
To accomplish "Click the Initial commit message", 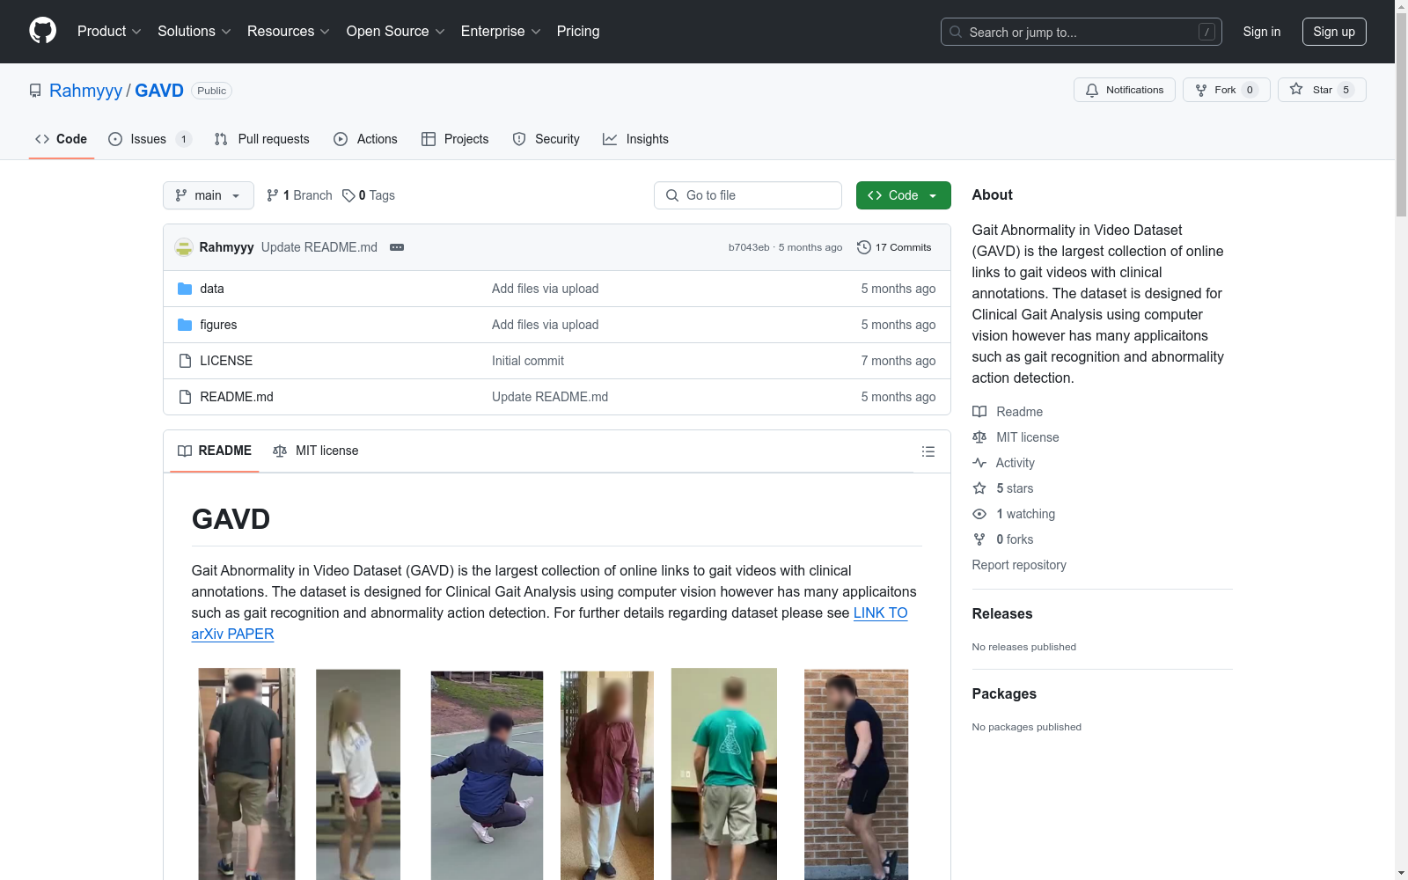I will tap(528, 361).
